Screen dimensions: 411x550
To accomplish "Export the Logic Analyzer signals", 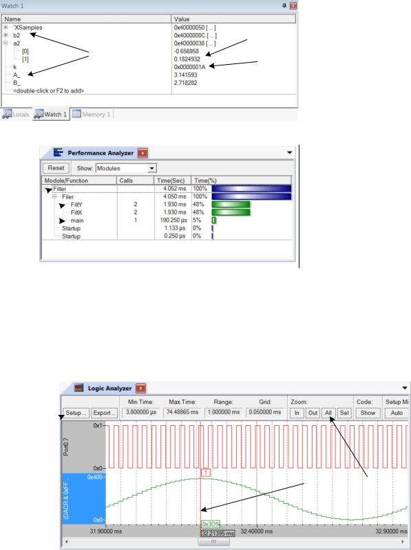I will click(x=104, y=413).
